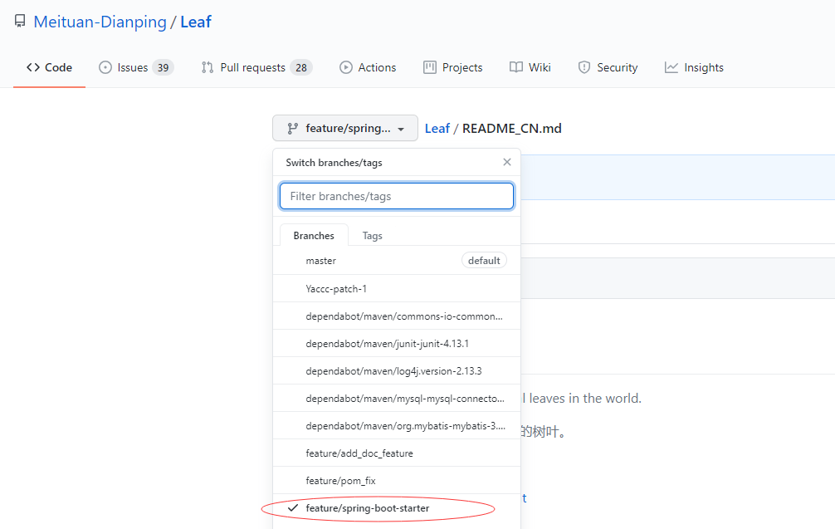Open the Leaf repository title link
Image resolution: width=835 pixels, height=529 pixels.
(x=196, y=22)
